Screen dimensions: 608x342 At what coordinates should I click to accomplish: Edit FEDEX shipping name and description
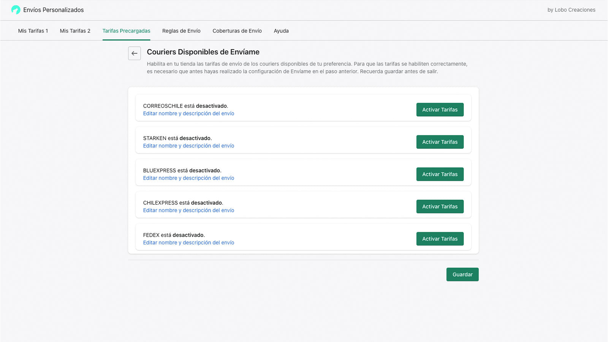tap(188, 242)
